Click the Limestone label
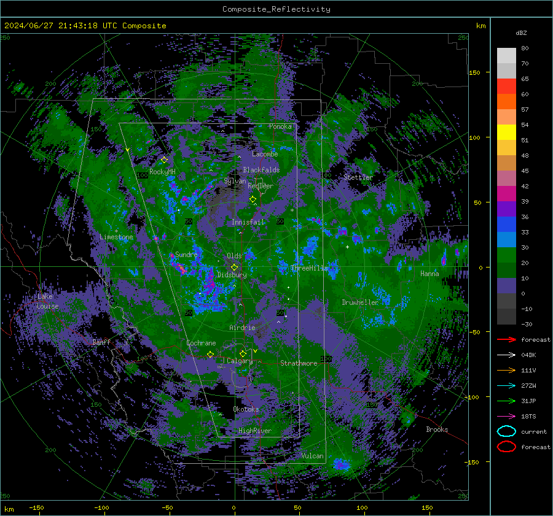This screenshot has height=516, width=553. pos(116,237)
